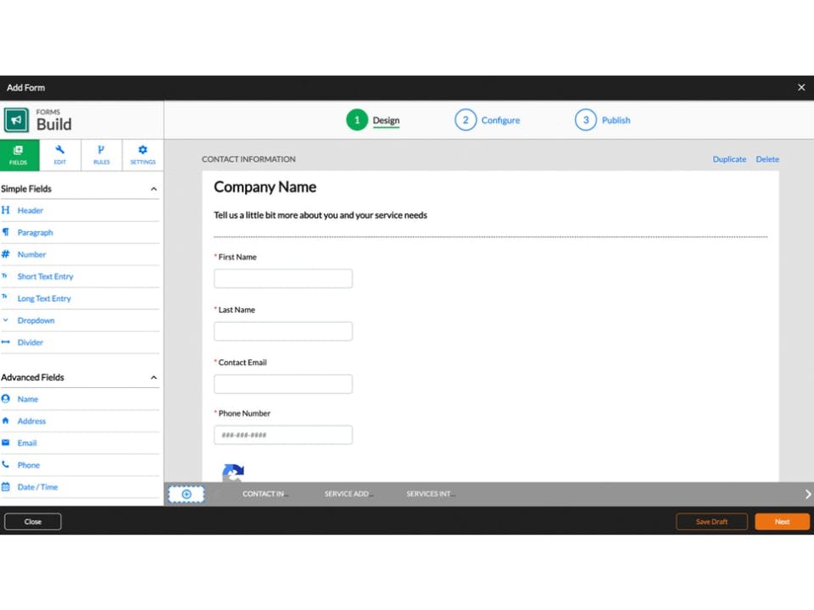
Task: Select the Phone field type
Action: click(30, 464)
